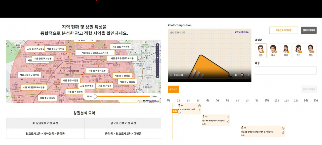Select character 한준
The width and height of the screenshot is (322, 145).
tap(261, 50)
